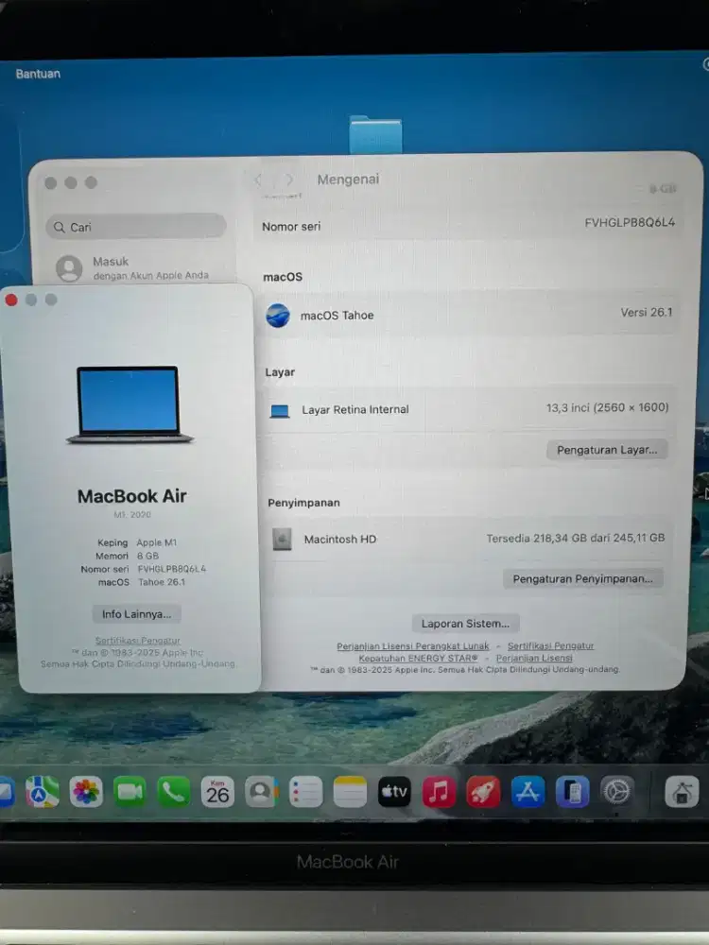Click serial number FVHGLPB8Q6L4 in Mengenai
This screenshot has width=709, height=945.
click(x=630, y=223)
